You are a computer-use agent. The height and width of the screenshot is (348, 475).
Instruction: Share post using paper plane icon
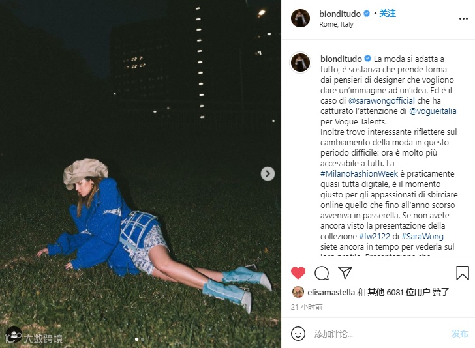345,272
